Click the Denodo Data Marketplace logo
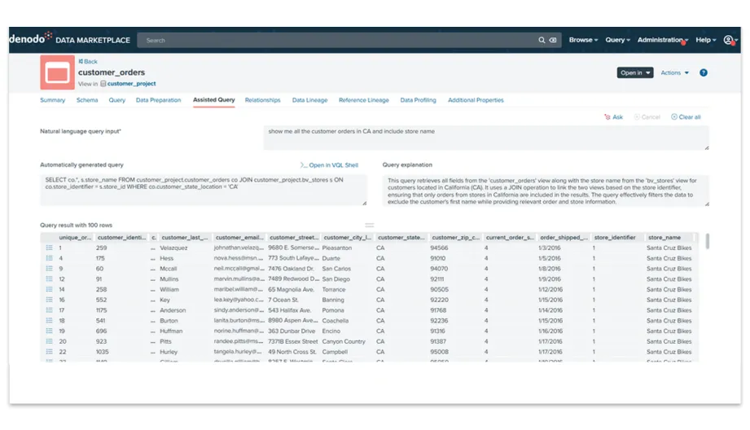The image size is (750, 430). coord(69,39)
